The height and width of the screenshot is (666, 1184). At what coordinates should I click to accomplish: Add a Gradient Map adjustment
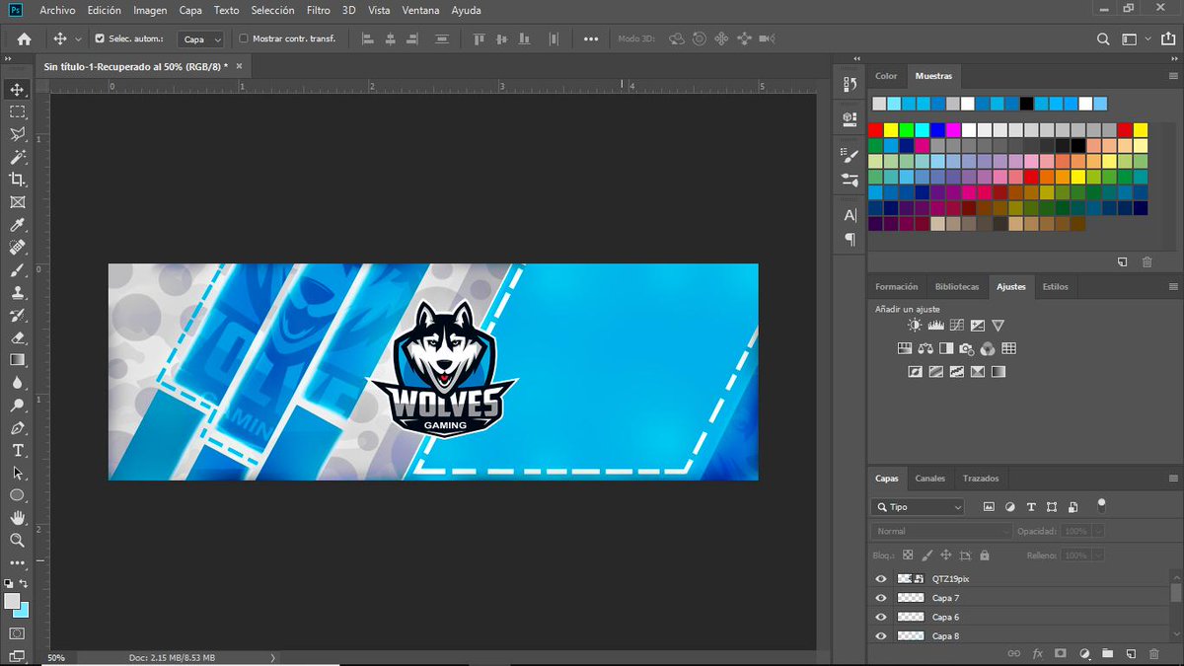point(999,372)
